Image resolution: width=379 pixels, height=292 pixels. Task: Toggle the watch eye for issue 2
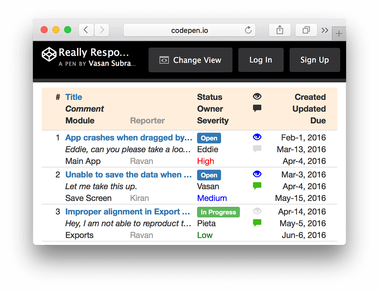(257, 174)
